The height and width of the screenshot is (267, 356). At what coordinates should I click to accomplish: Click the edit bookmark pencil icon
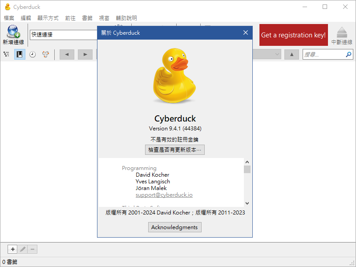click(x=22, y=249)
